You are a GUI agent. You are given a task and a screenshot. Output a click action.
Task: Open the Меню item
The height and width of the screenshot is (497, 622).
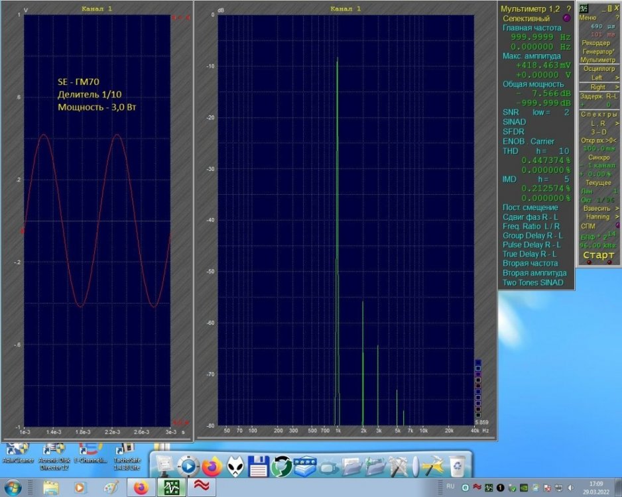[x=588, y=18]
